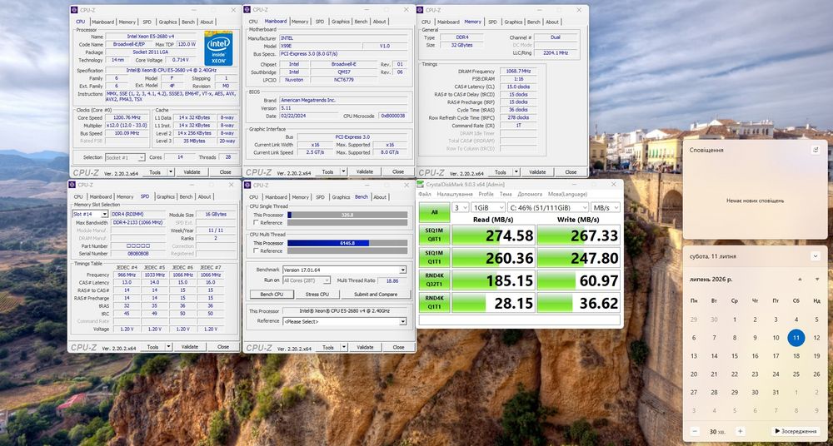This screenshot has height=446, width=833.
Task: Go to previous month with calendar up arrow
Action: [x=800, y=280]
